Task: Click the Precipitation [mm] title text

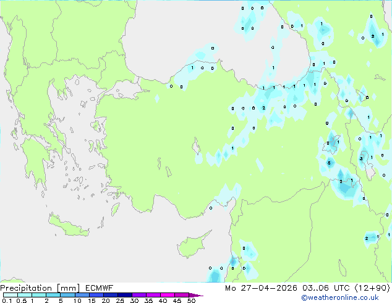Action: click(40, 288)
